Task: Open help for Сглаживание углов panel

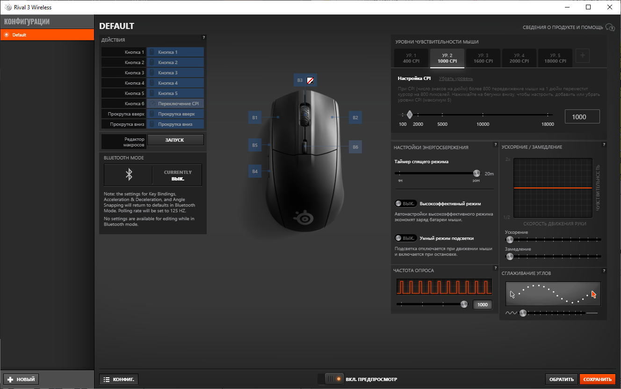Action: tap(604, 271)
